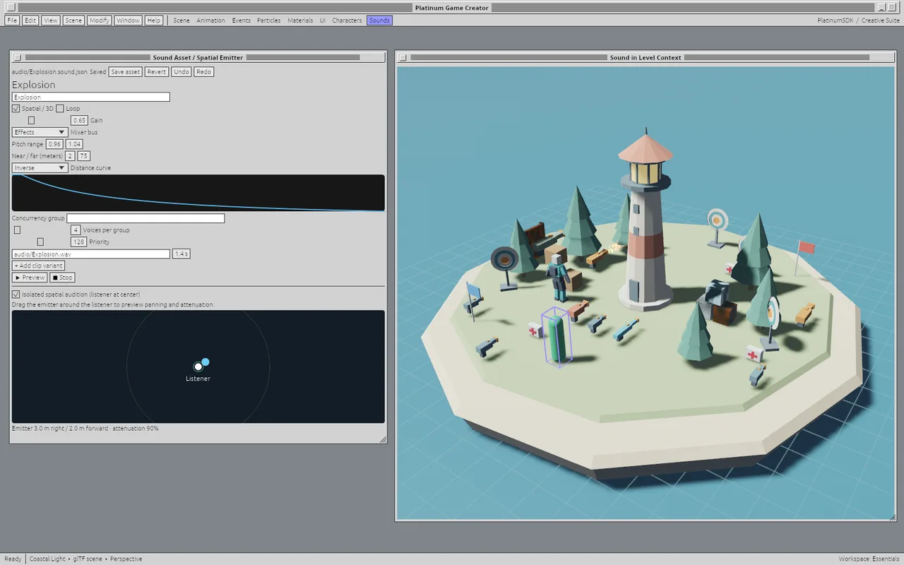Click the Undo button
Screen dimensions: 904x565
[x=182, y=72]
